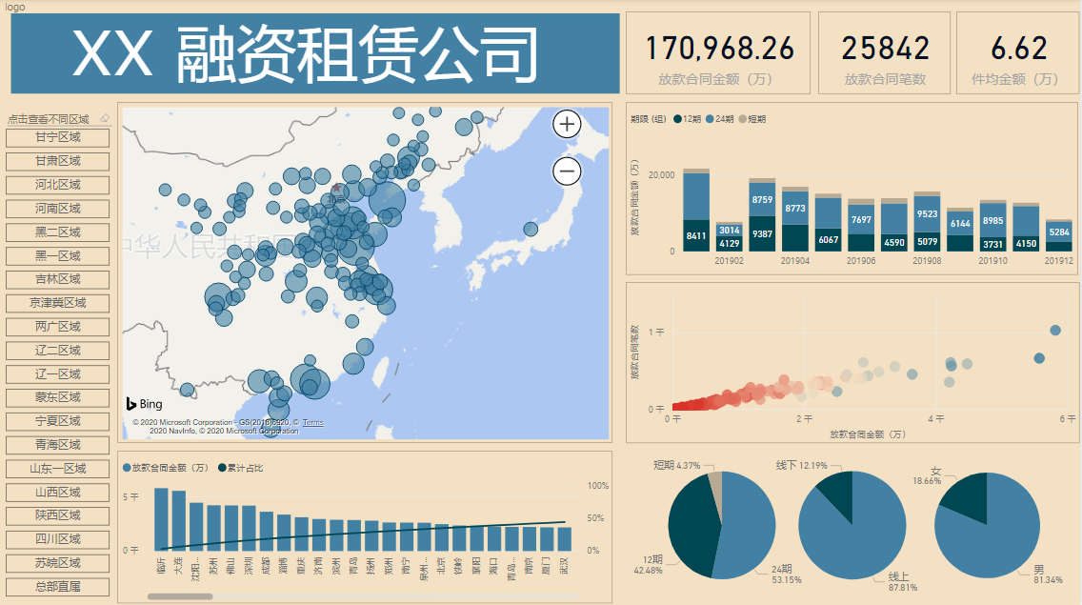Select 青海区域 region
1082x605 pixels.
pyautogui.click(x=58, y=446)
